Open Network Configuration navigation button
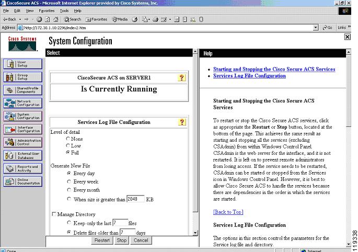This screenshot has height=252, width=358. click(22, 103)
